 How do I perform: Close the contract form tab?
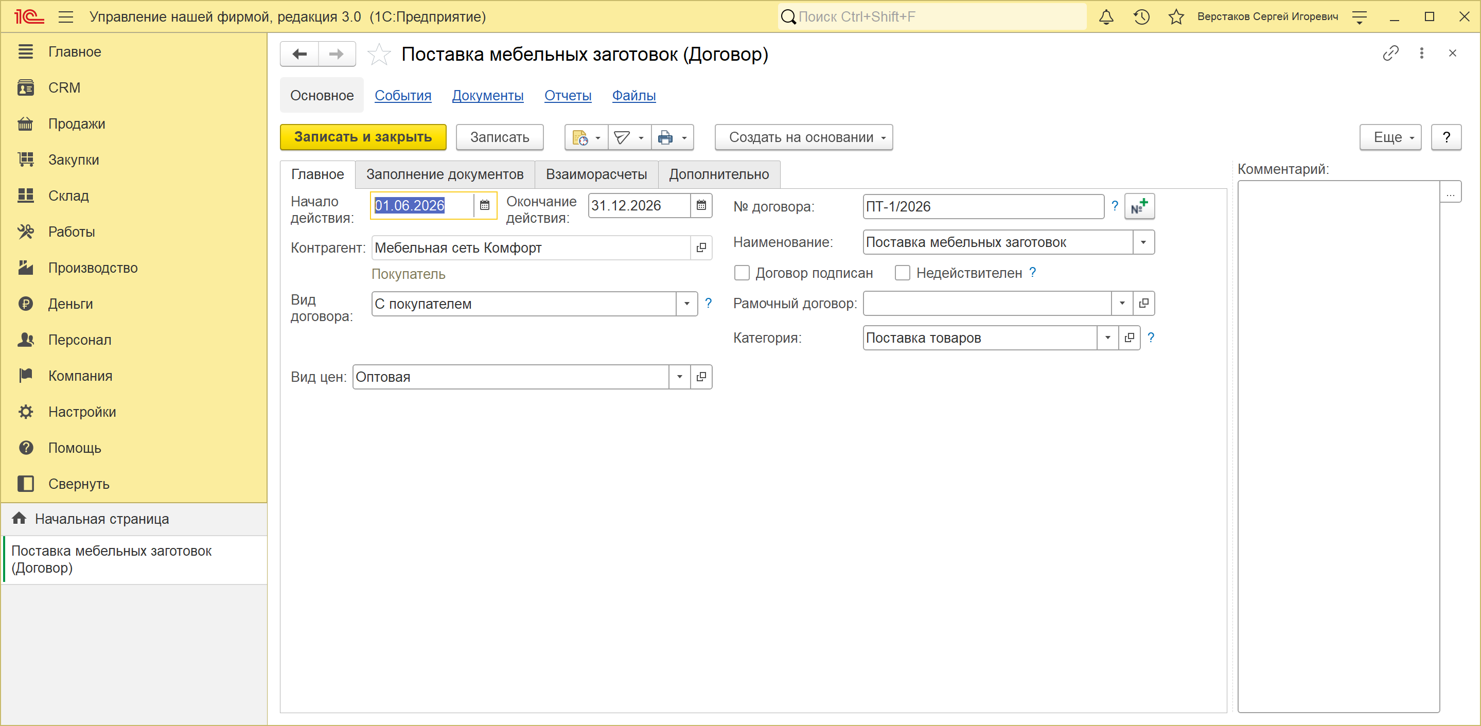(1453, 54)
